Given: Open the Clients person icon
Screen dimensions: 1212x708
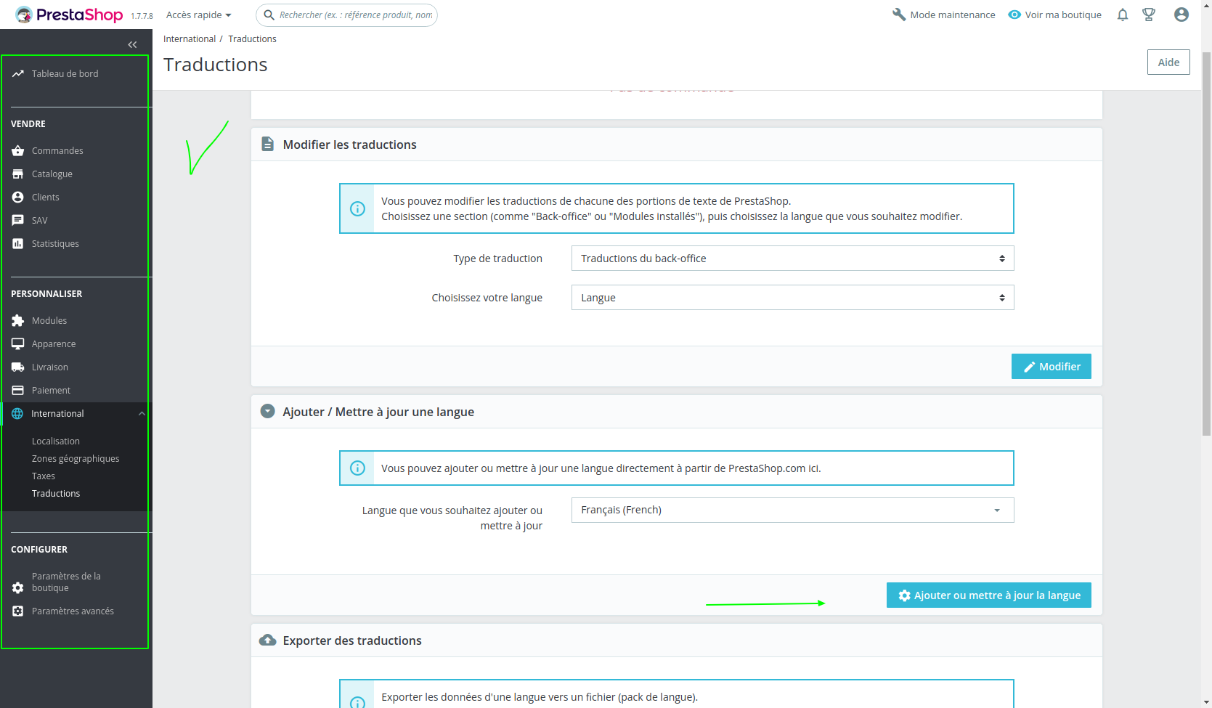Looking at the screenshot, I should 17,197.
